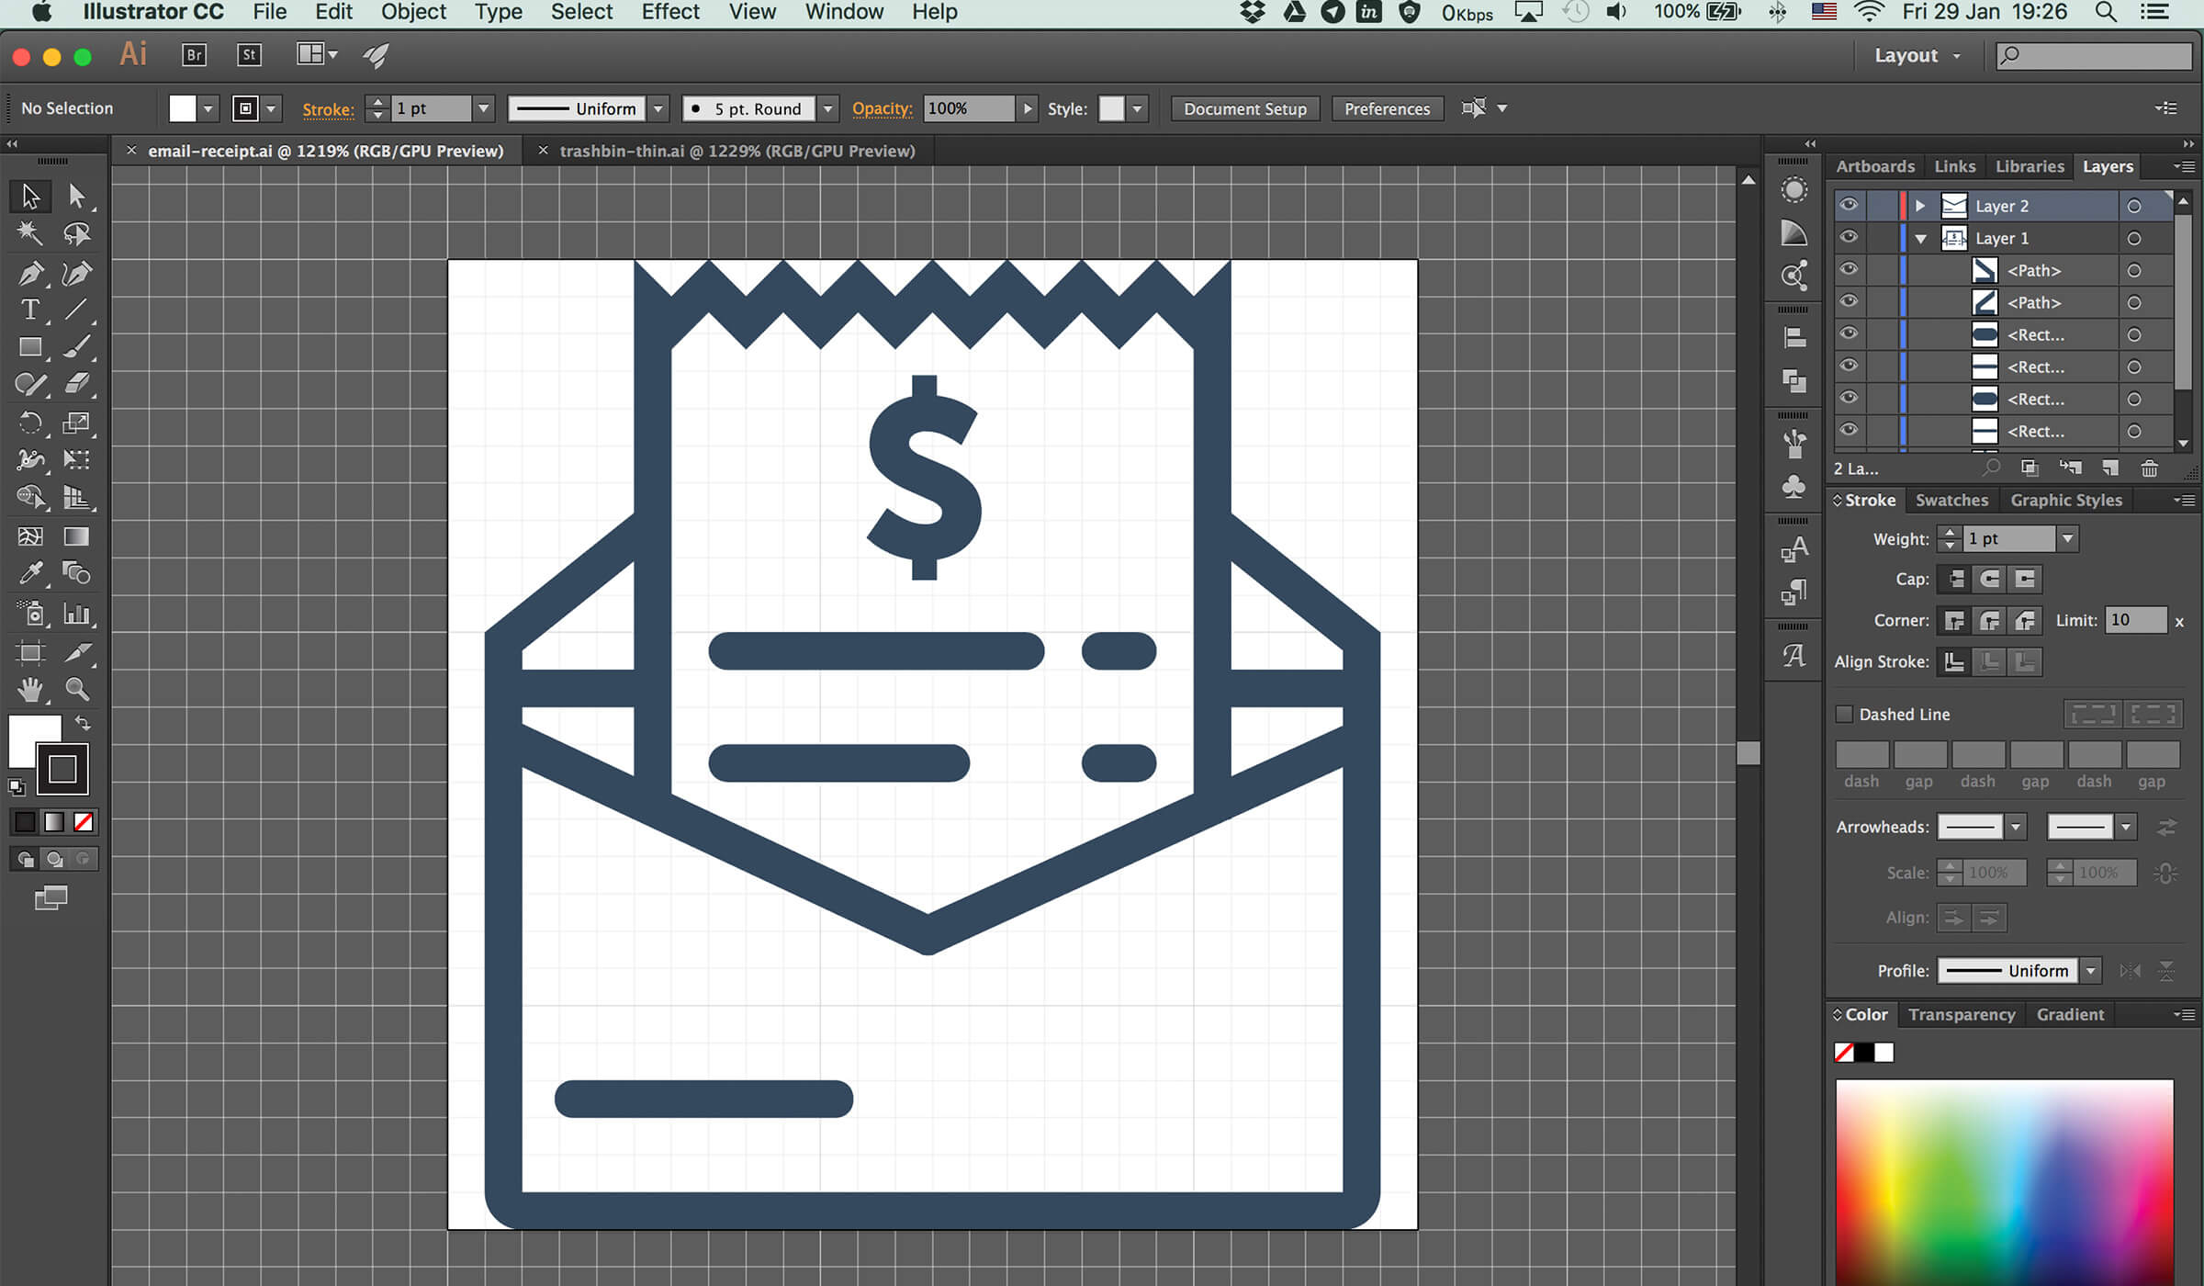The height and width of the screenshot is (1286, 2204).
Task: Select the Column Graph tool
Action: click(x=76, y=613)
